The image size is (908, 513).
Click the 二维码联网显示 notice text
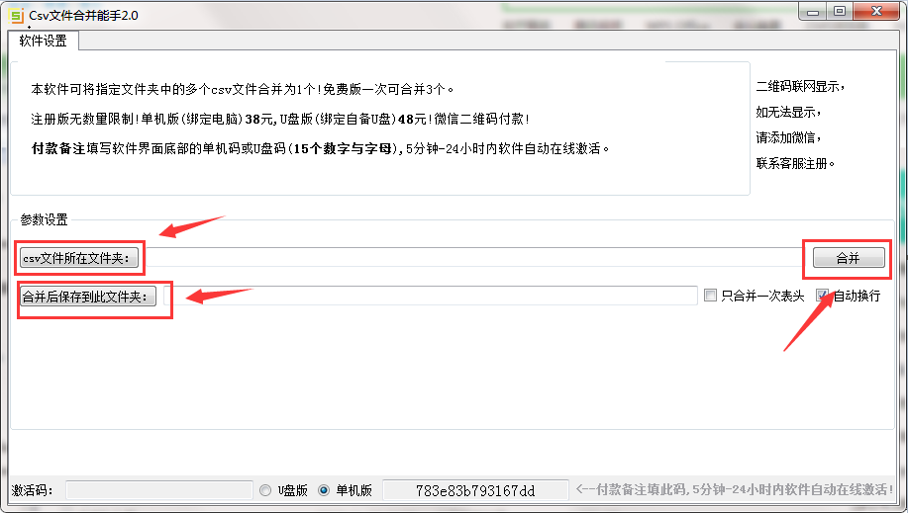(x=800, y=87)
